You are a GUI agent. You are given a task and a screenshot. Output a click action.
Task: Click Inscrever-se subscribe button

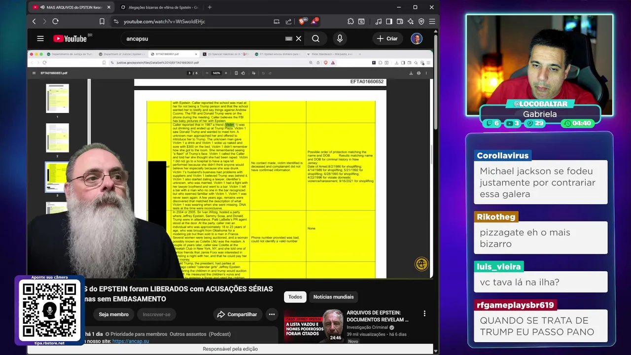(x=156, y=315)
